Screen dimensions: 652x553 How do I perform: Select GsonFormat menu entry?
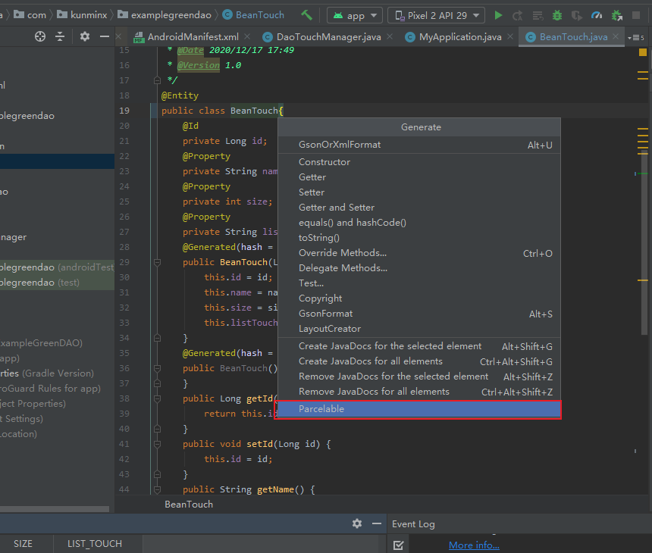pos(419,314)
